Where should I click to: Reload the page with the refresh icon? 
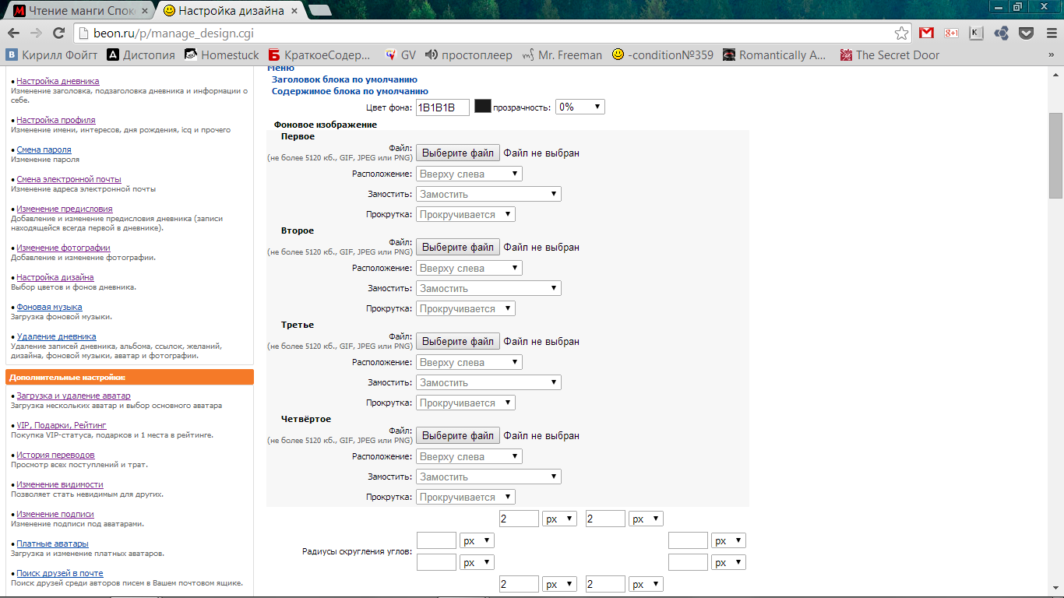[58, 33]
